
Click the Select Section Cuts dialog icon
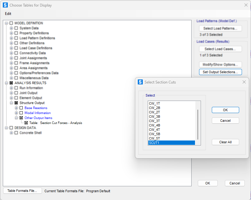[140, 82]
